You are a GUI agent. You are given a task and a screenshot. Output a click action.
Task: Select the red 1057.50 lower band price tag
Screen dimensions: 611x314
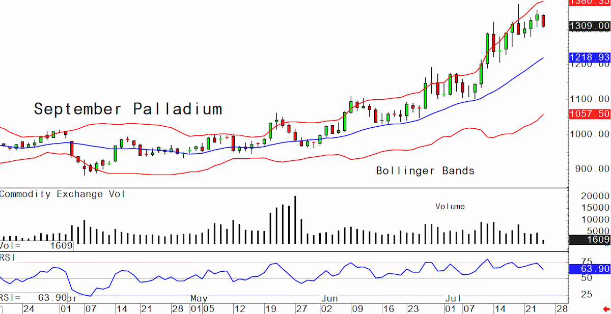(590, 114)
